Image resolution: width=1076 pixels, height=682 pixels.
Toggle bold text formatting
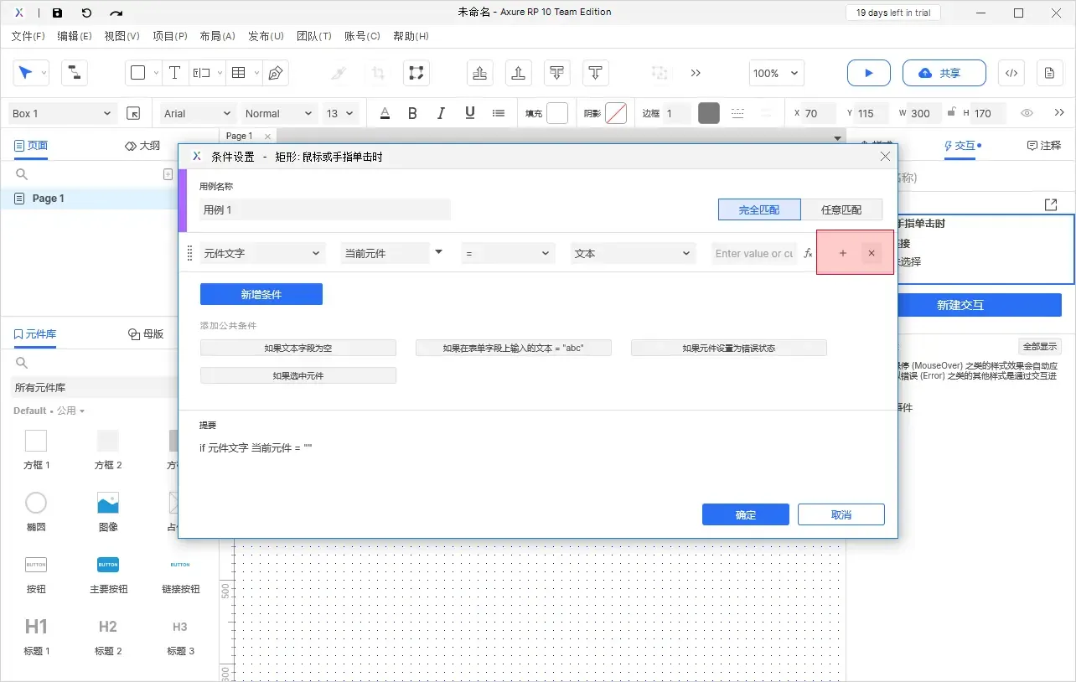point(412,112)
